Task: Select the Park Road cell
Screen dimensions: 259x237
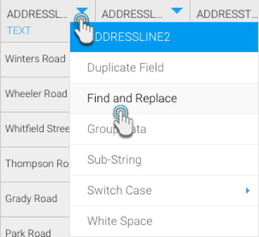Action: 35,227
